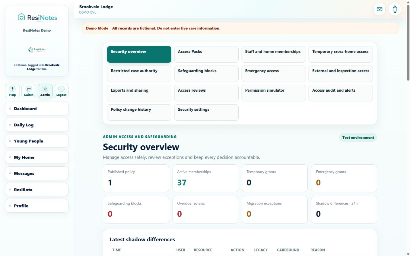Select the Security settings tab

point(206,112)
